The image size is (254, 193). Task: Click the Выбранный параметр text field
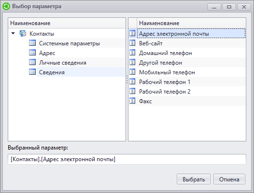tap(127, 159)
